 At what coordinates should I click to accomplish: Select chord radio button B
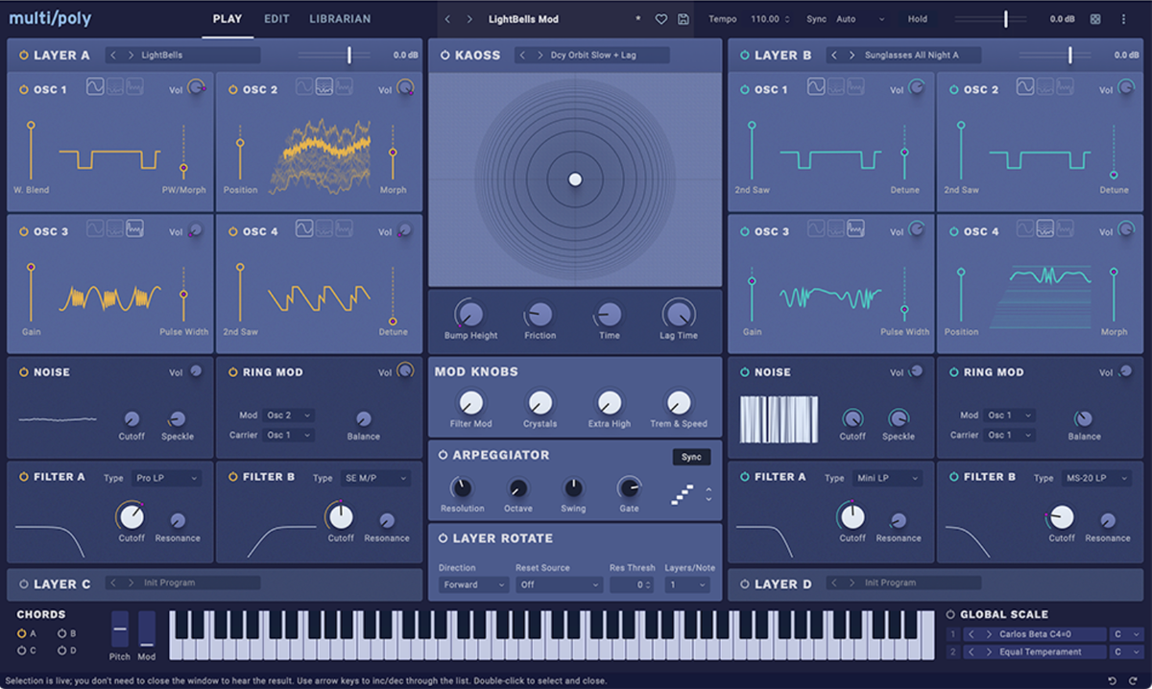tap(61, 633)
